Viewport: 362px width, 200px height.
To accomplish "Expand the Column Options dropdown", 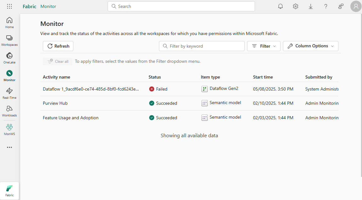I will coord(310,46).
